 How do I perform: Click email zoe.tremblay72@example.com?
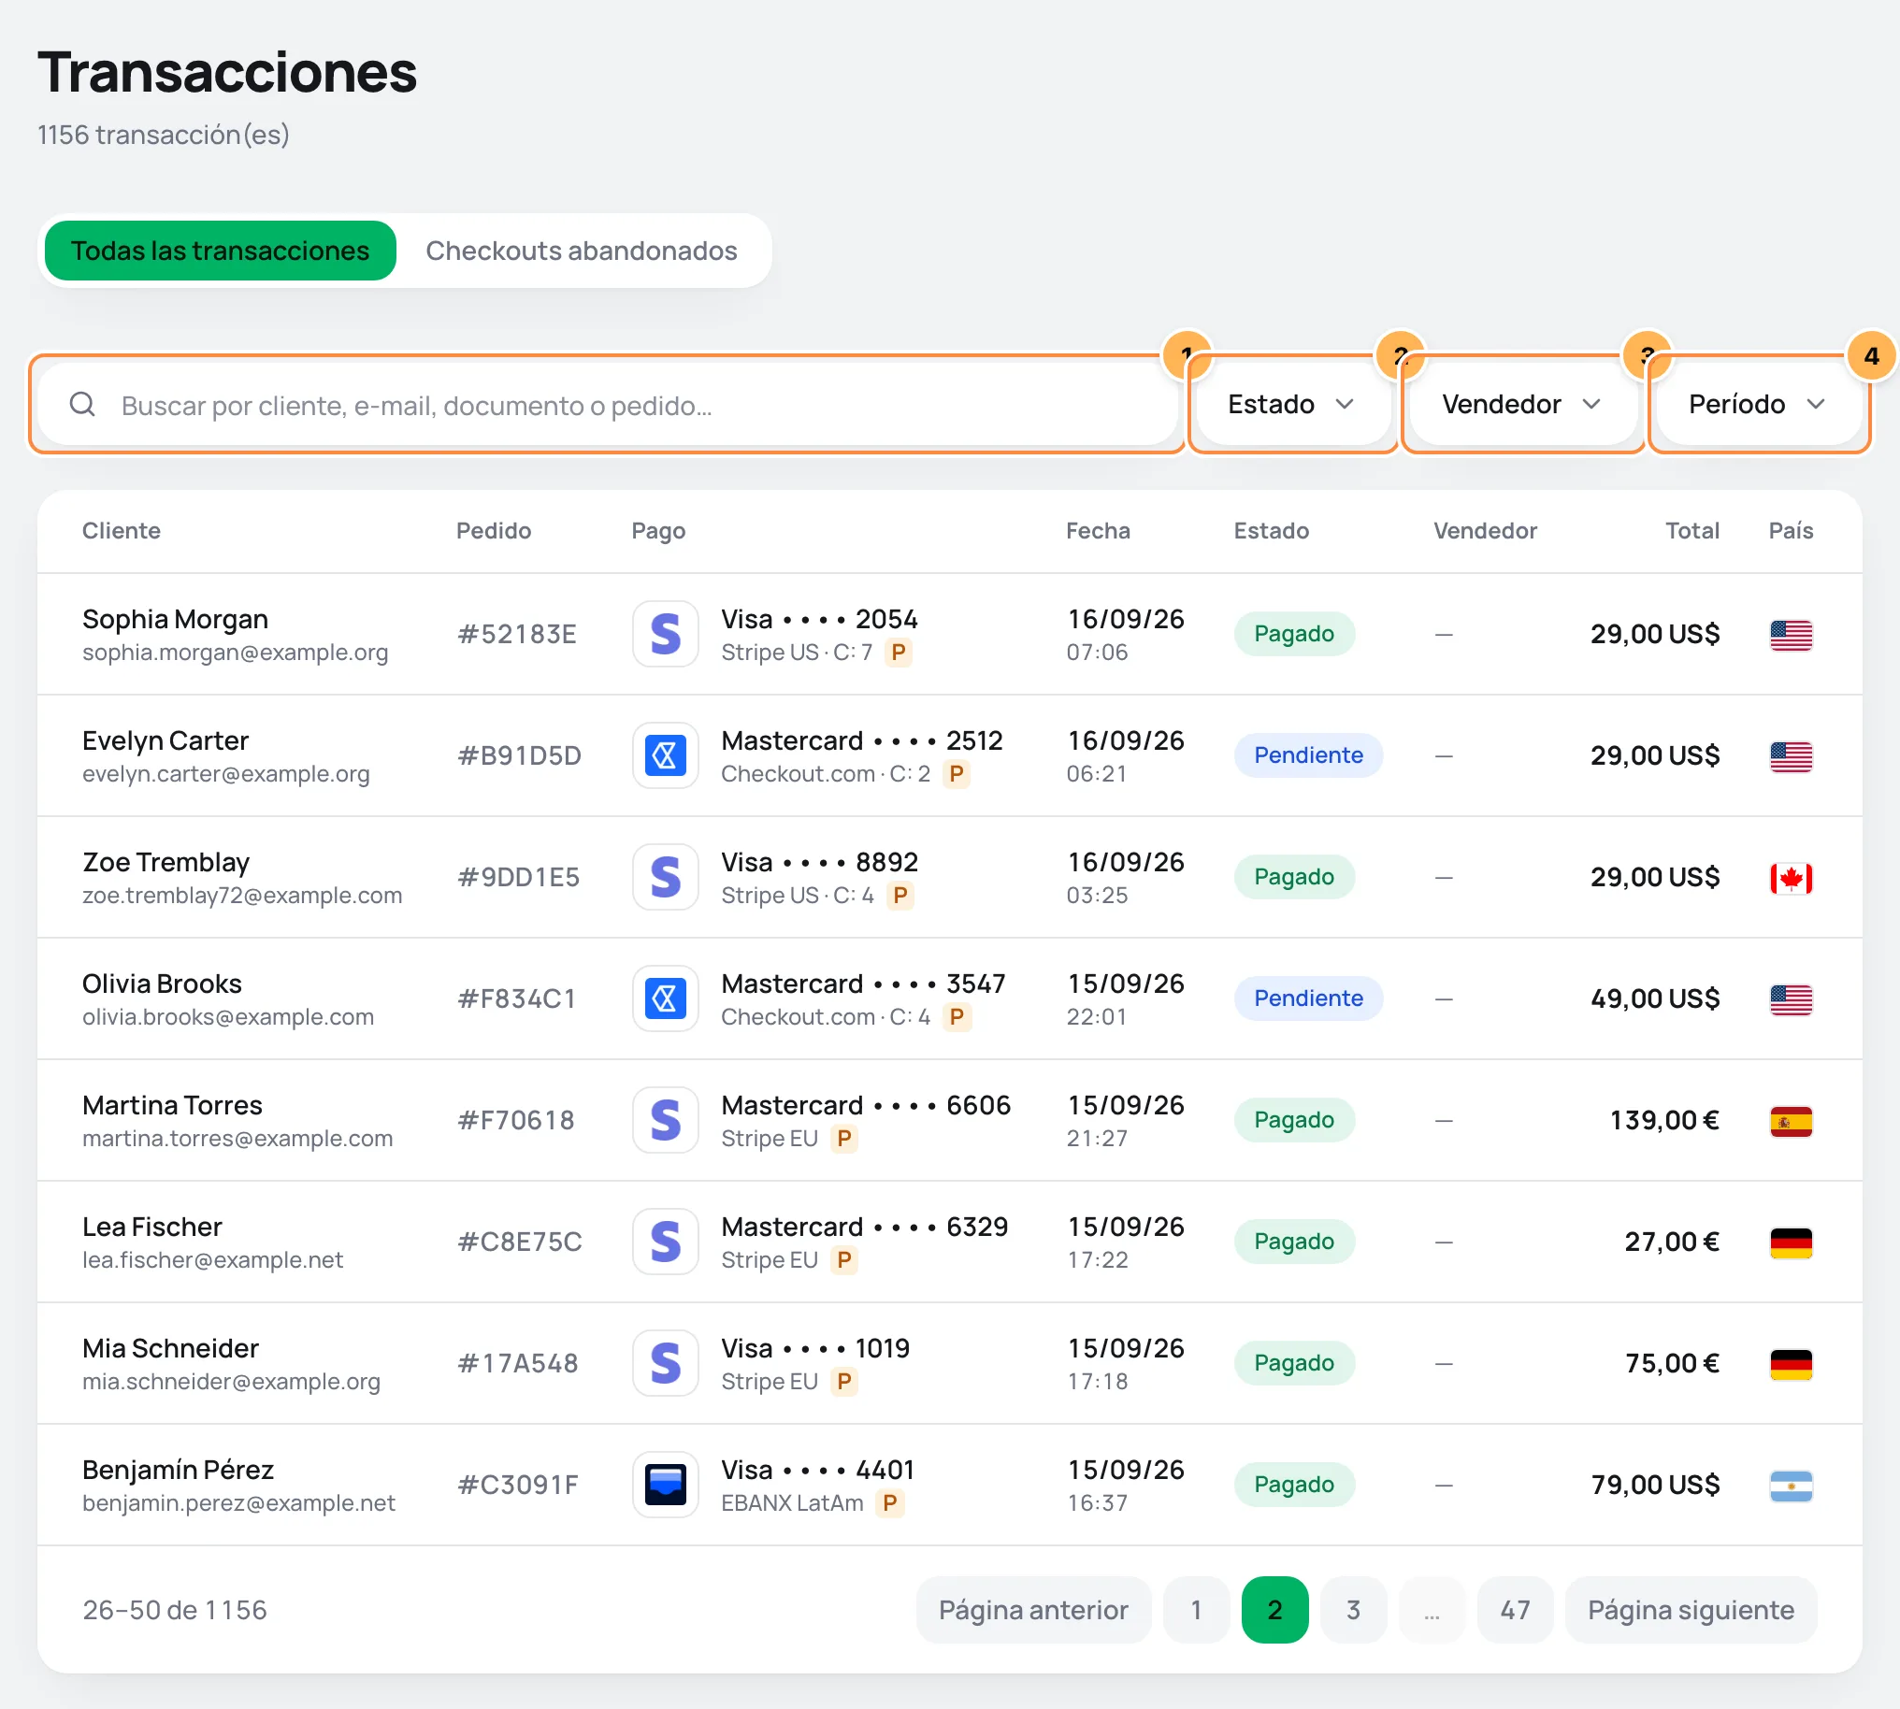coord(242,895)
